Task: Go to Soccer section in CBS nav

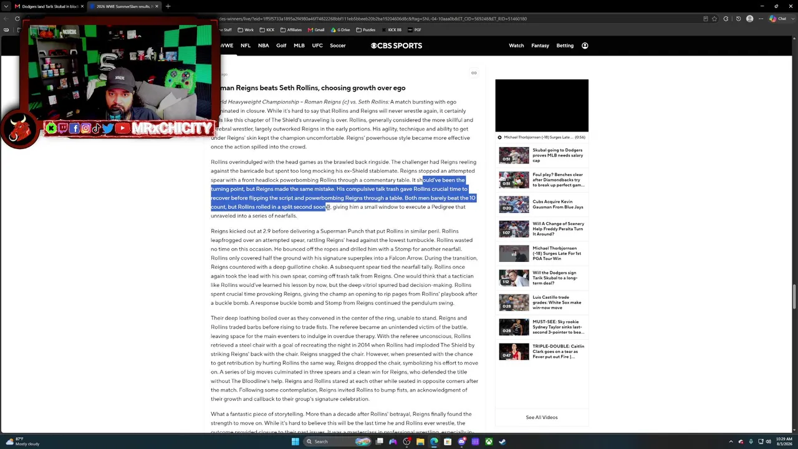Action: [x=338, y=46]
